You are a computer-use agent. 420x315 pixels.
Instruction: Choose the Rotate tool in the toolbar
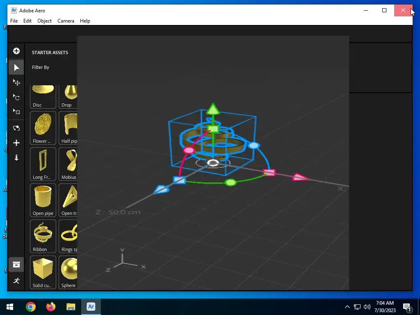16,97
